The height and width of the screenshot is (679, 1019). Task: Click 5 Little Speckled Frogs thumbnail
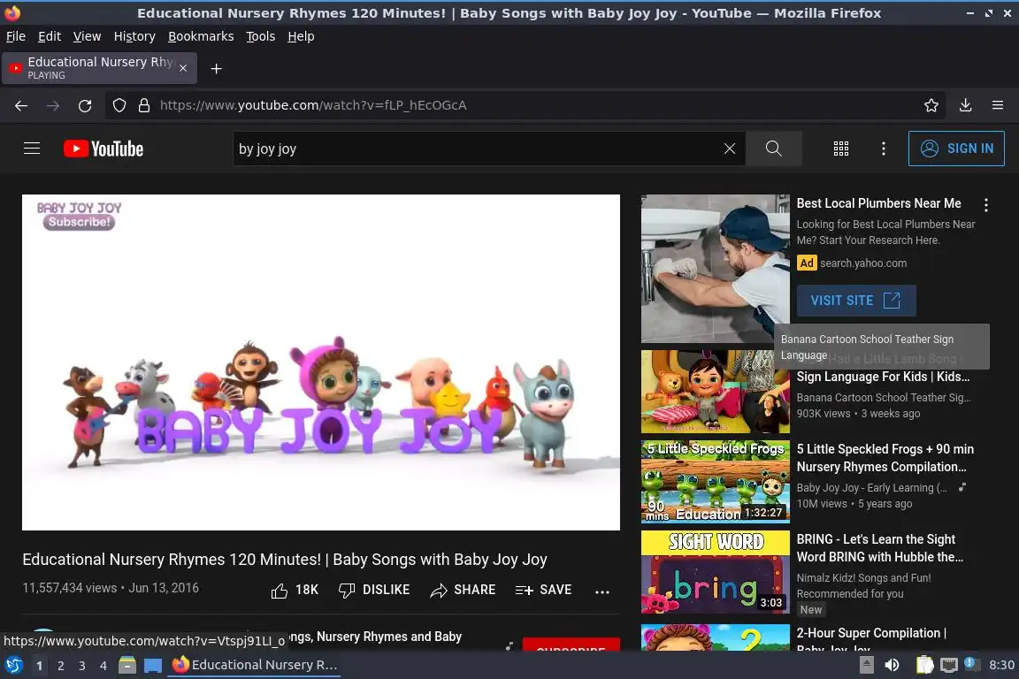(x=715, y=482)
